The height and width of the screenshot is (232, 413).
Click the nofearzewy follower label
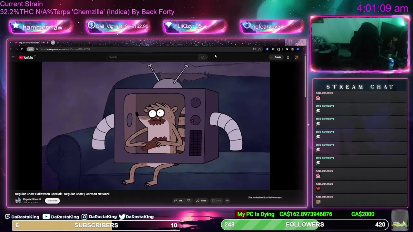[267, 27]
